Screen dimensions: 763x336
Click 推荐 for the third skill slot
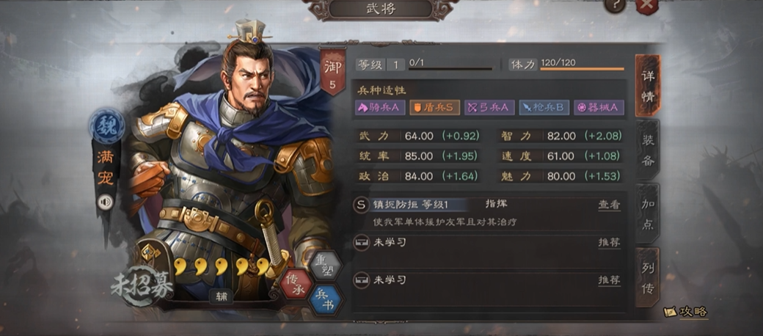click(609, 280)
